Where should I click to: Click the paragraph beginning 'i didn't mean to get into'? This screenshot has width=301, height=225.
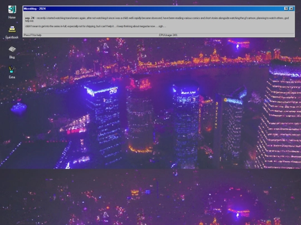[x=95, y=26]
